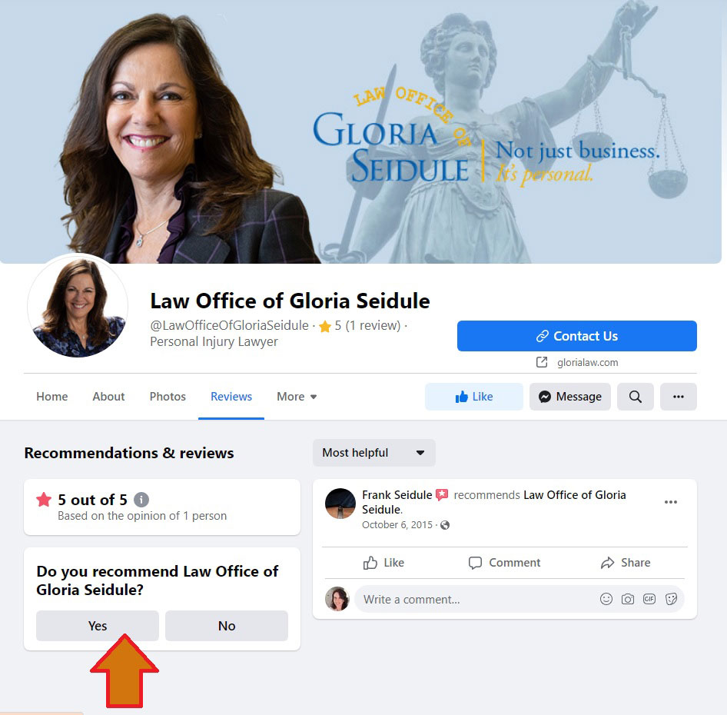Click the blue Contact Us button

[577, 336]
